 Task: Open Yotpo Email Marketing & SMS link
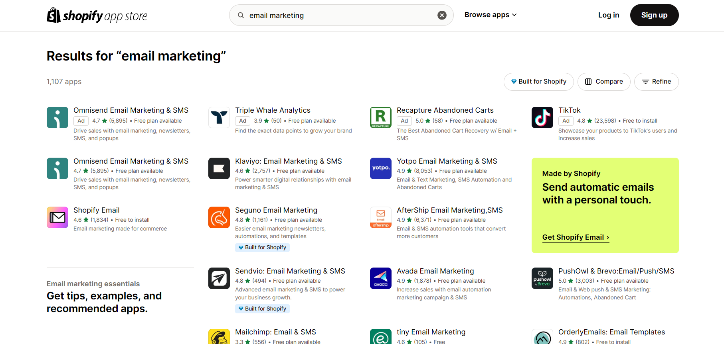[x=447, y=161]
